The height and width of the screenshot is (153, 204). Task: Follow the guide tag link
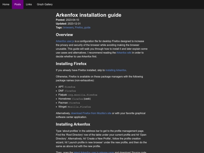click(87, 28)
